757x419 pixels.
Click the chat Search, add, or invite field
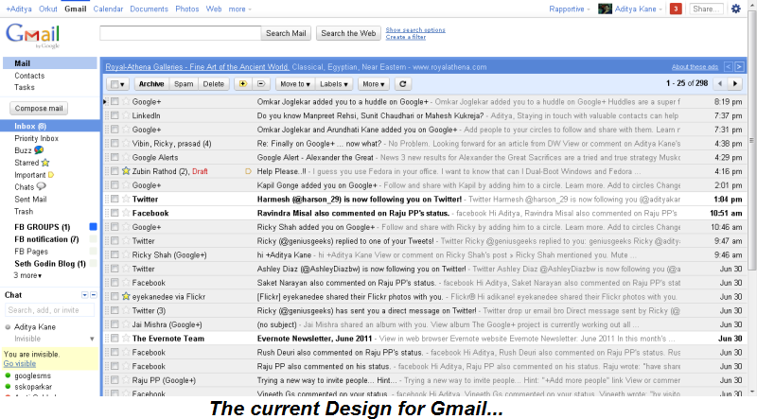pos(49,310)
